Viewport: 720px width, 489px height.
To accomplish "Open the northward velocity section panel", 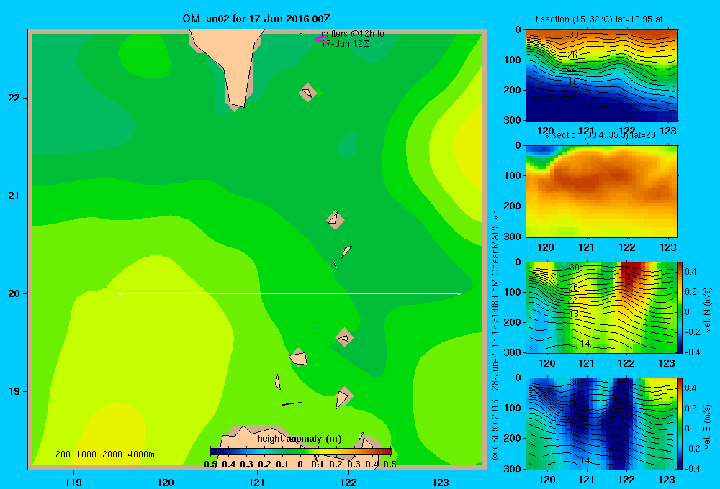I will point(601,307).
